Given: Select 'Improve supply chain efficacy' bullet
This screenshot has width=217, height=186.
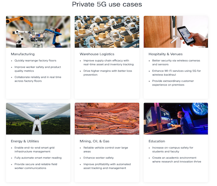Looking at the screenshot, I should (x=108, y=62).
